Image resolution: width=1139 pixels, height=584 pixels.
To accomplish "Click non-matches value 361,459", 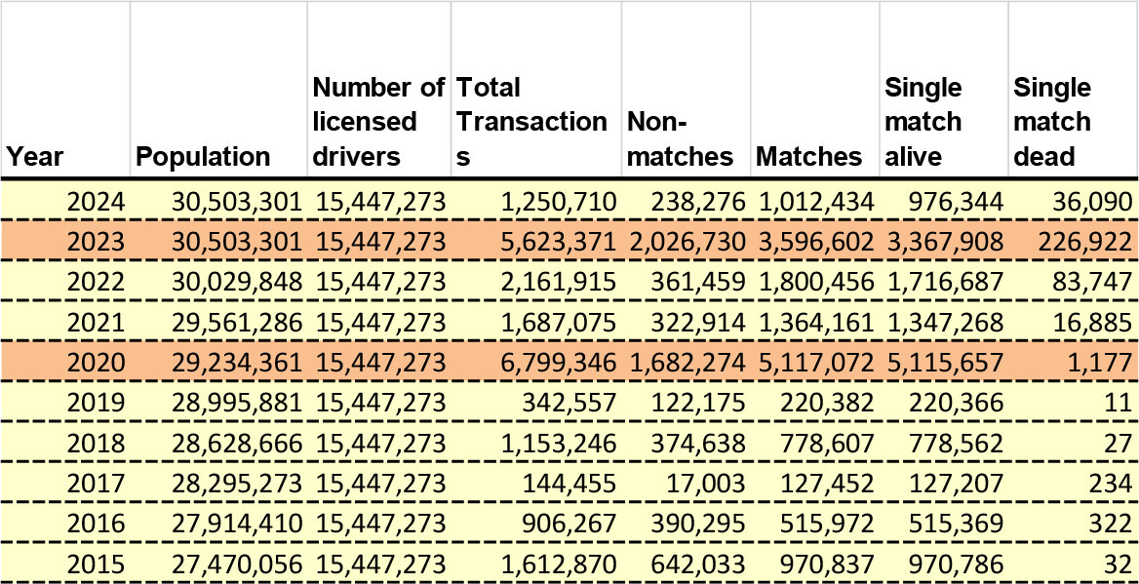I will [x=700, y=282].
